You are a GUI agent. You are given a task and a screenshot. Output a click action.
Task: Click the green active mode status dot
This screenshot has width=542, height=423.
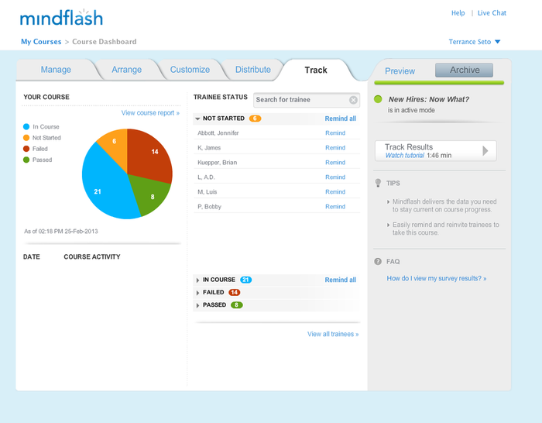pos(378,99)
